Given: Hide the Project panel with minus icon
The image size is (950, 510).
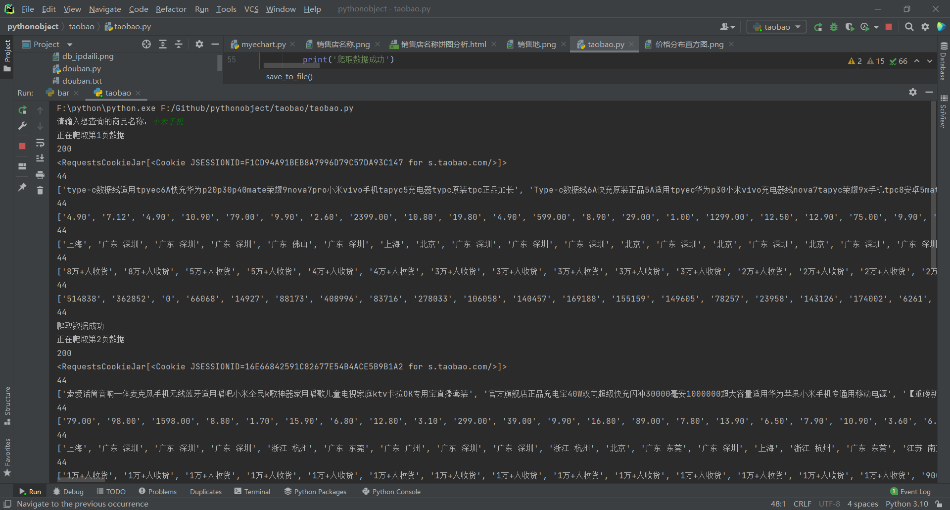Looking at the screenshot, I should click(215, 45).
